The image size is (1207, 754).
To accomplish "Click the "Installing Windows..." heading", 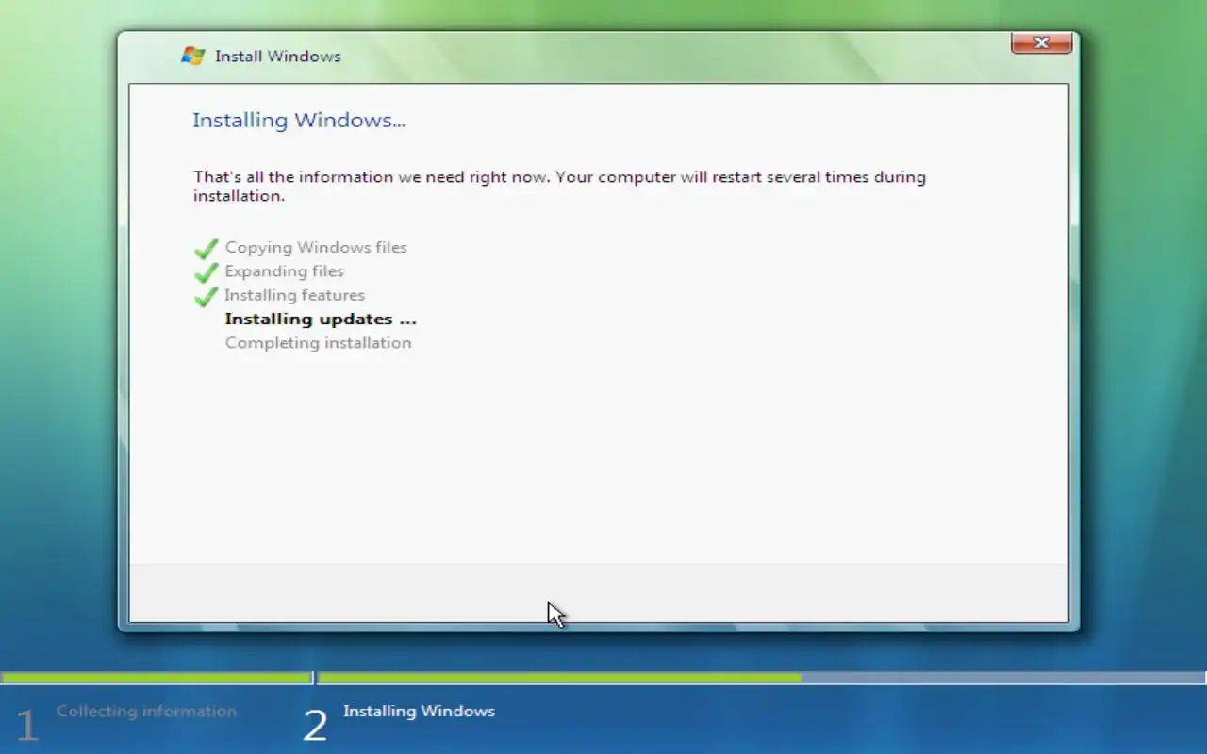I will point(299,120).
